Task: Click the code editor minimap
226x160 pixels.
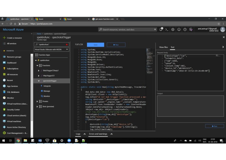Action: tap(150, 61)
